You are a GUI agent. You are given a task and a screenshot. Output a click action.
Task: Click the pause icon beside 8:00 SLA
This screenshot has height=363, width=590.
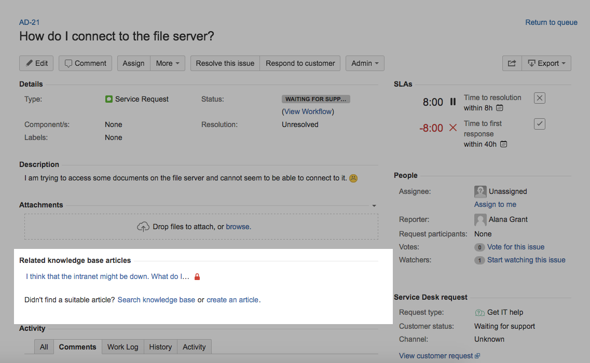tap(453, 102)
